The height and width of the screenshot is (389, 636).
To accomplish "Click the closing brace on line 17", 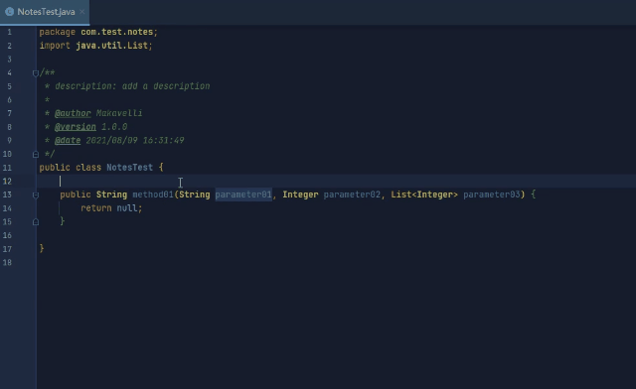I will click(42, 249).
